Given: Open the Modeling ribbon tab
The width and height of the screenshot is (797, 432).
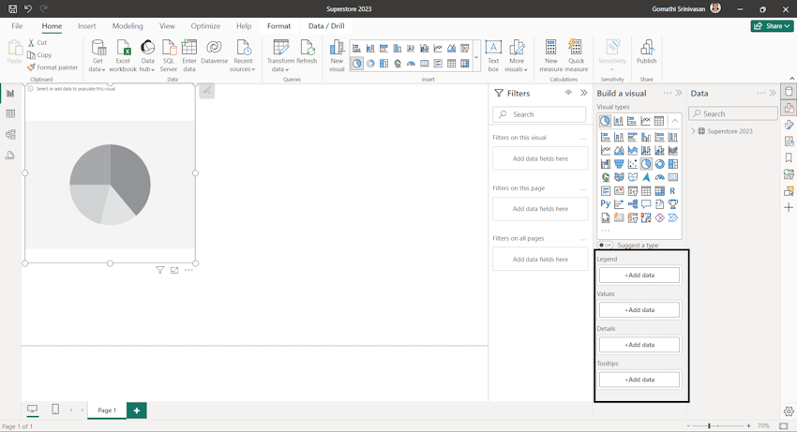Looking at the screenshot, I should tap(128, 26).
